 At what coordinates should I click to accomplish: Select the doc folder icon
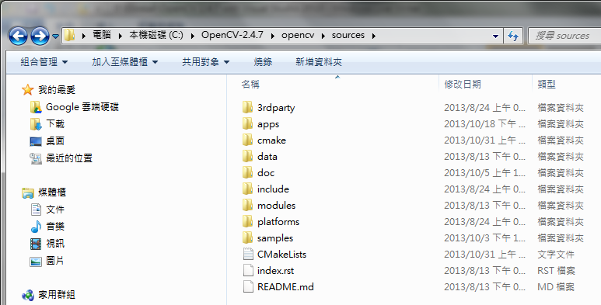[247, 172]
